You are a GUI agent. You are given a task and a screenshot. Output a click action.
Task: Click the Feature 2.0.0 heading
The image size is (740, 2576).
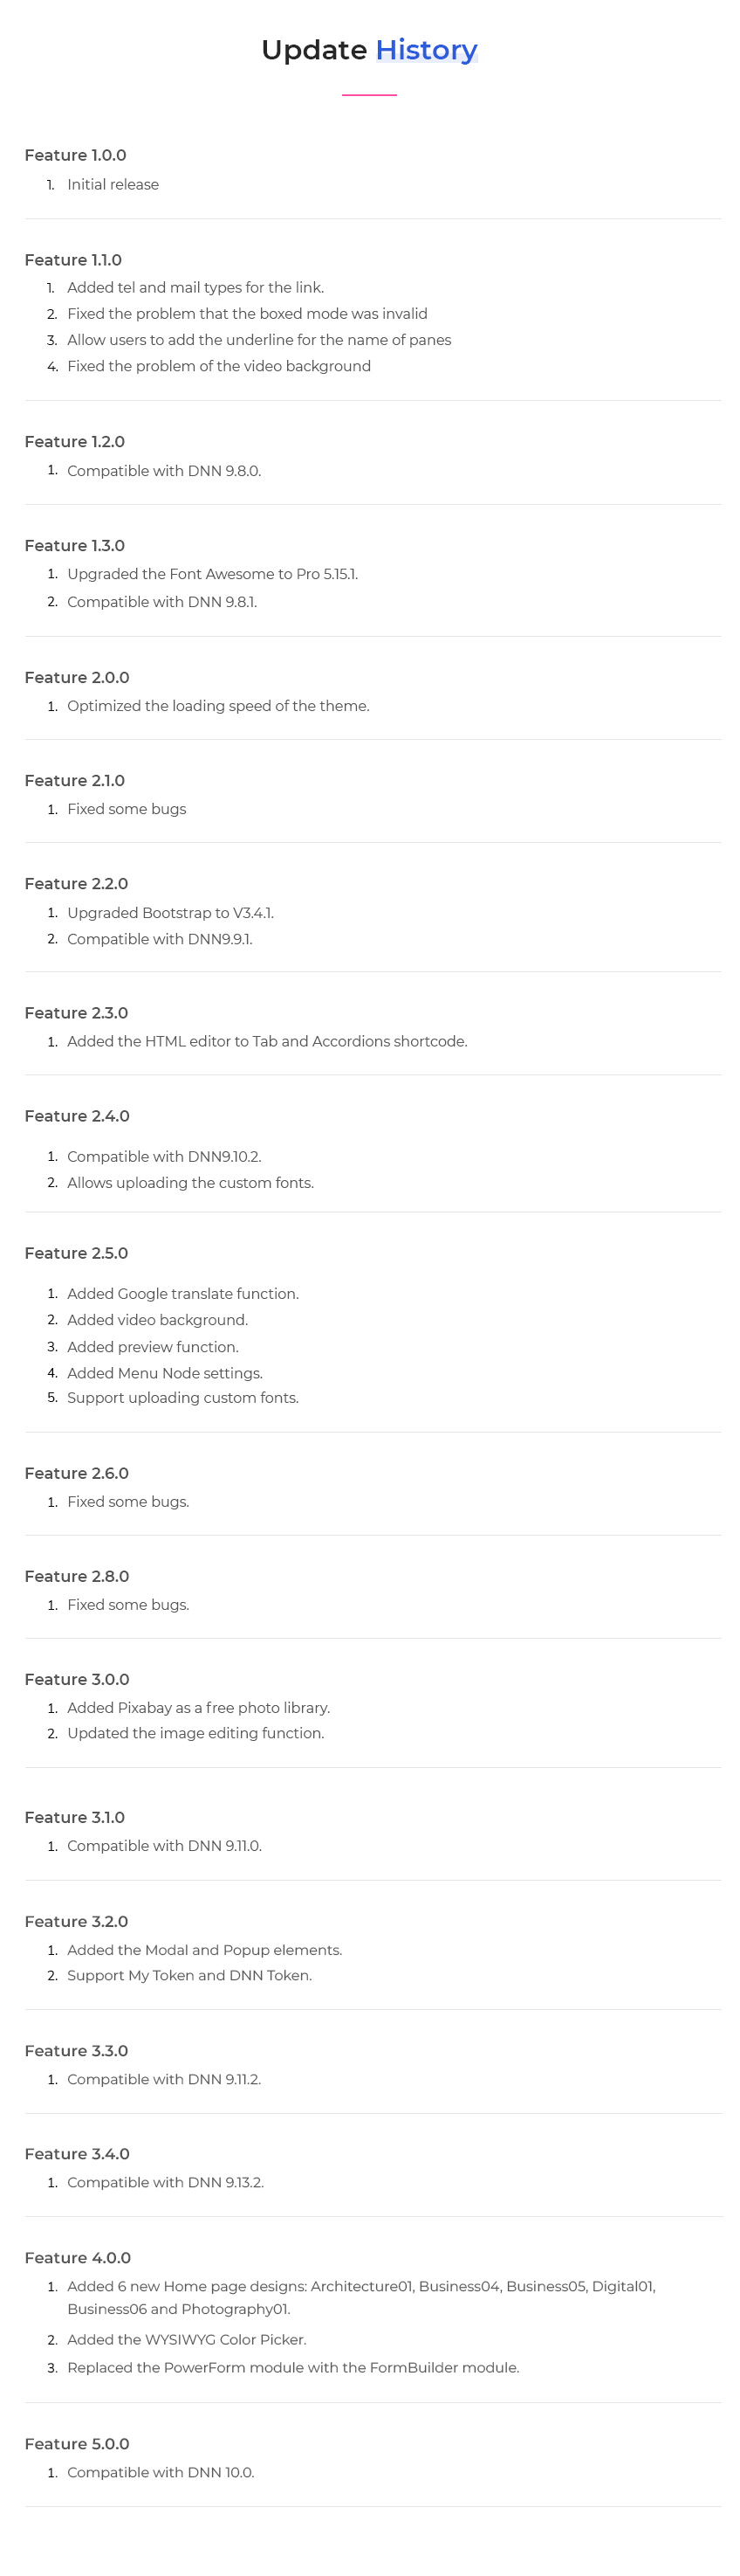click(x=77, y=677)
